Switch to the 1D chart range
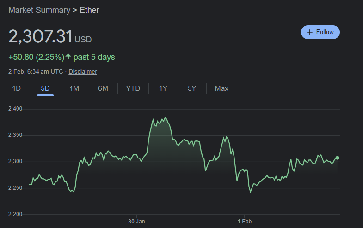Viewport: 363px width, 228px height. 16,88
